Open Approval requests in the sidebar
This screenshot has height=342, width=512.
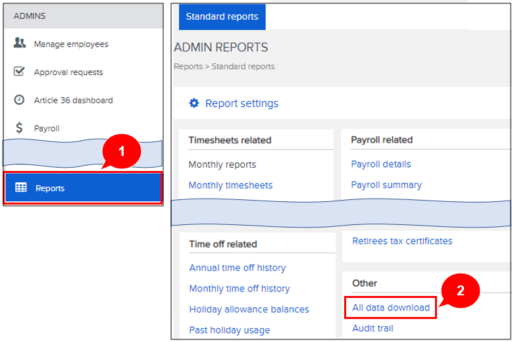[68, 72]
